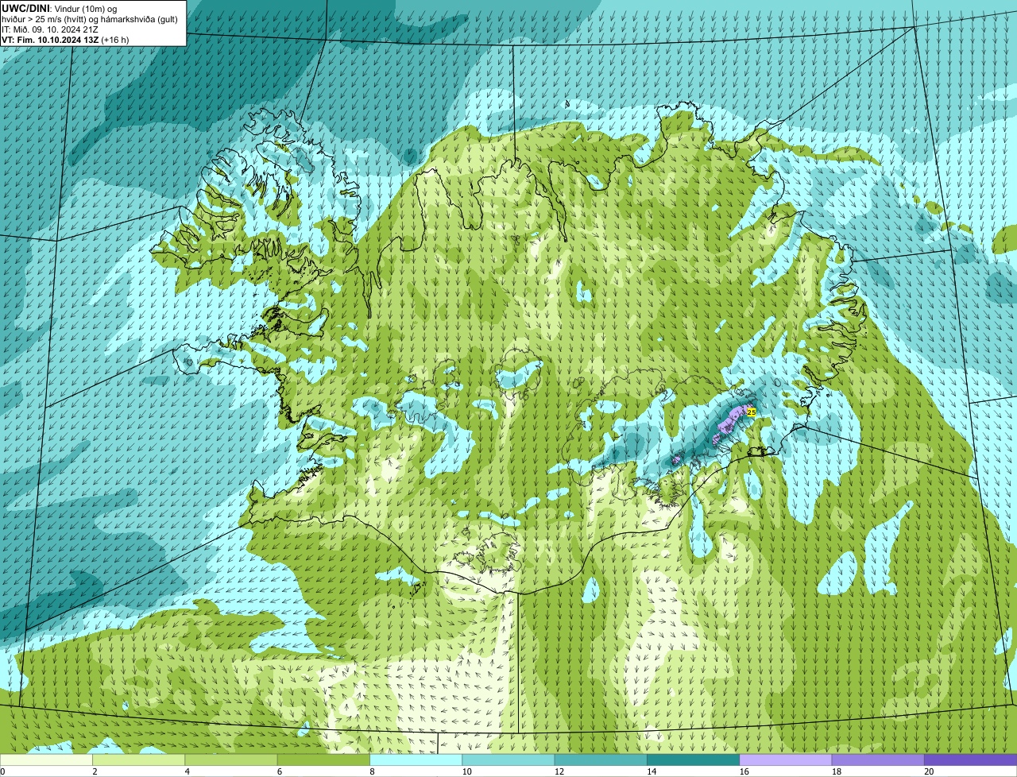The width and height of the screenshot is (1017, 777).
Task: Click the 18–20 m/s purple legend swatch
Action: point(878,760)
